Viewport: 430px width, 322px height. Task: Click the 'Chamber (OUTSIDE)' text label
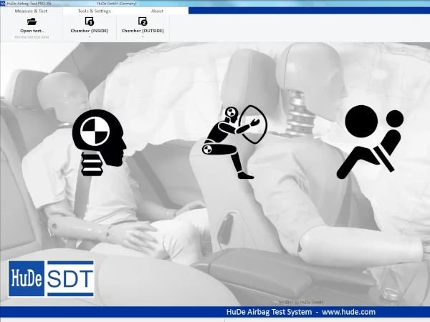143,31
